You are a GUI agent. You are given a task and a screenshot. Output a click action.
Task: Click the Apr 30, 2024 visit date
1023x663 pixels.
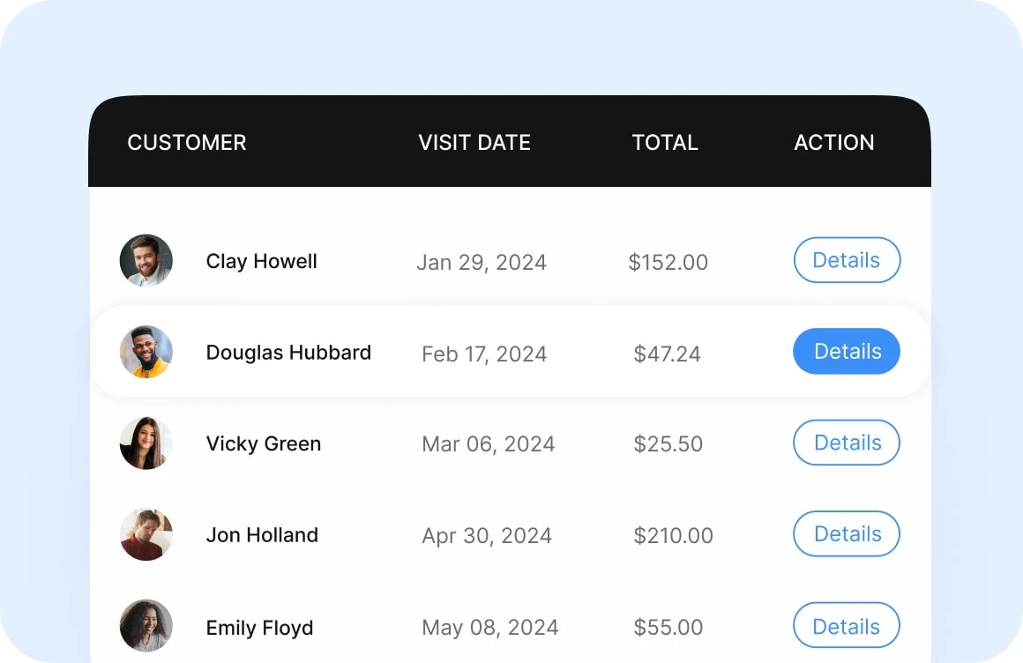(487, 536)
